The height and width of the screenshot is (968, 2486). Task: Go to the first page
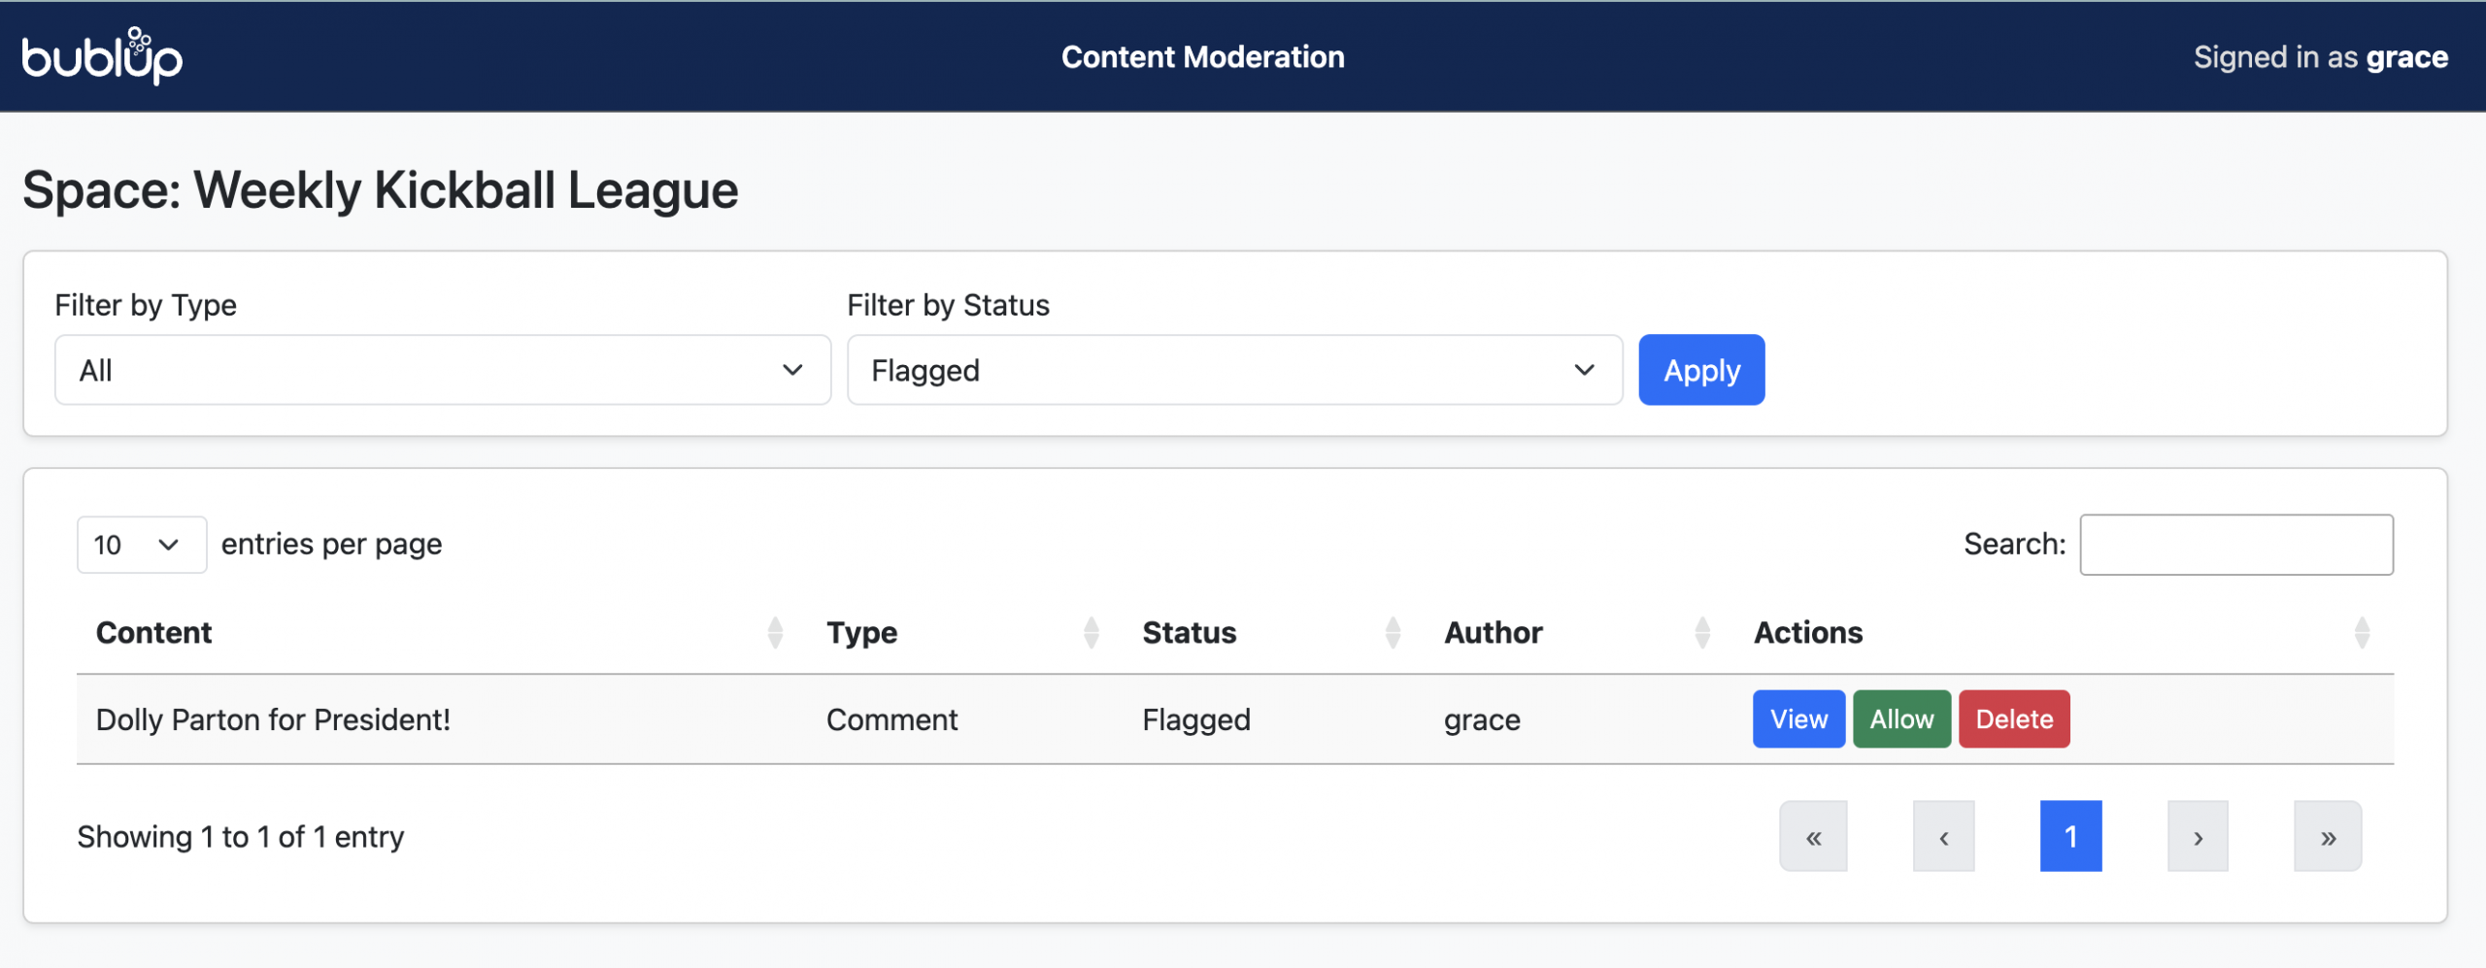pos(1813,837)
